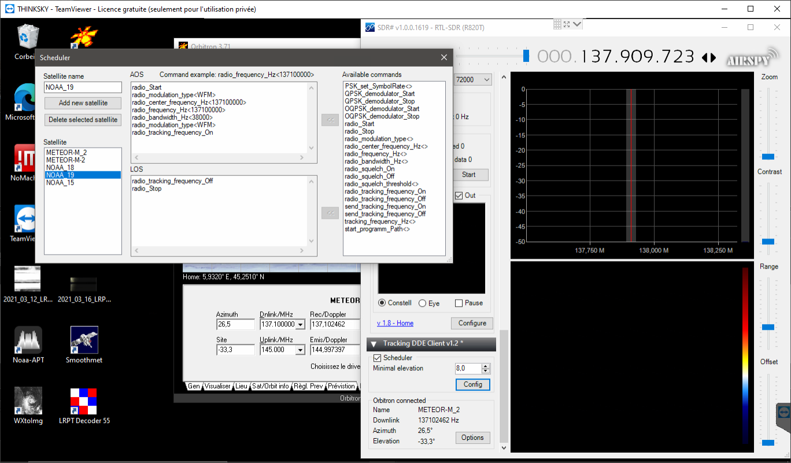This screenshot has height=463, width=791.
Task: Open the Dnlink/MHz 137.100000 dropdown
Action: point(300,325)
